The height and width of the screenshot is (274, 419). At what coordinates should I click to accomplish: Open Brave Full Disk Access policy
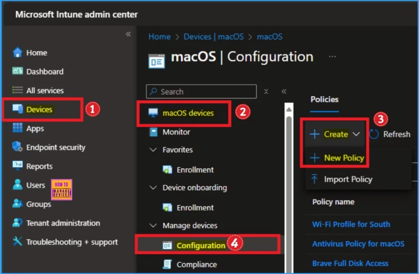pos(350,263)
